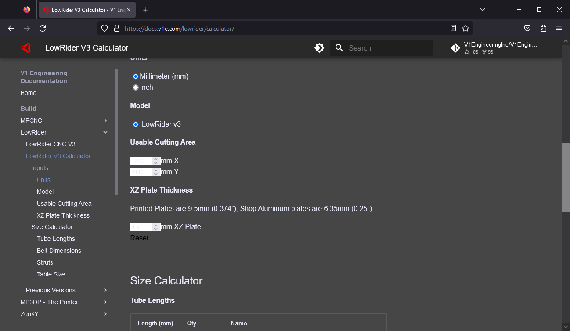Click the V1 Engineering logo in header
The height and width of the screenshot is (331, 570).
[26, 47]
